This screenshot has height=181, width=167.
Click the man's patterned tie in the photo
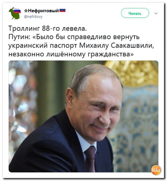90,159
